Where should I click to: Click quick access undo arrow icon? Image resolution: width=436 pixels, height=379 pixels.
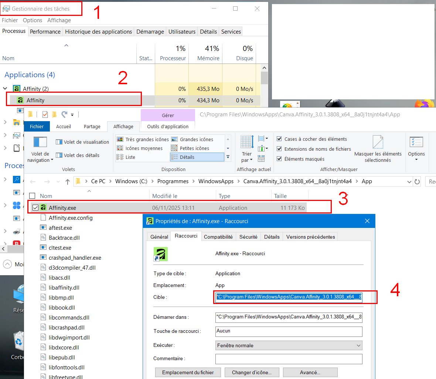tap(64, 114)
